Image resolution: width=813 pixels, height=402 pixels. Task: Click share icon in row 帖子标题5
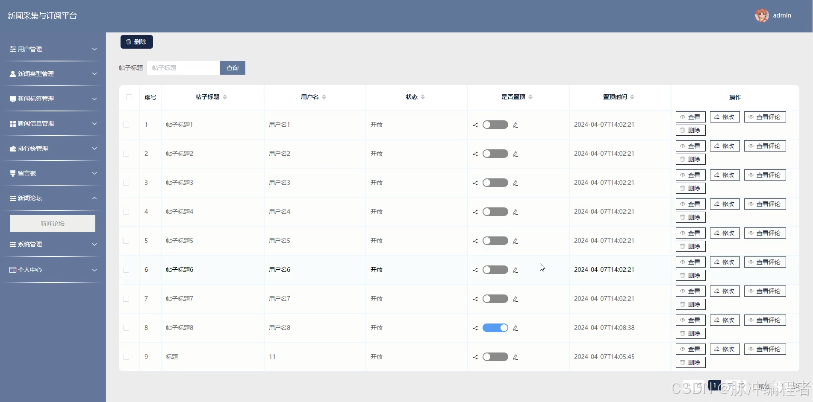(x=475, y=241)
